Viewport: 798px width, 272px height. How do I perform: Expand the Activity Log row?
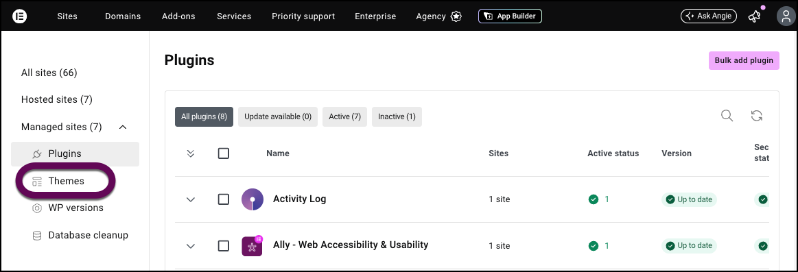[x=191, y=200]
